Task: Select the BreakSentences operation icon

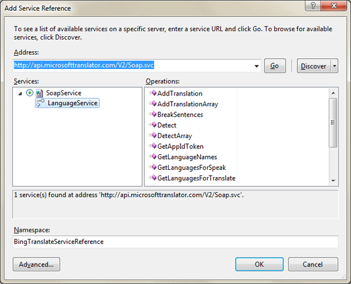Action: pos(153,114)
